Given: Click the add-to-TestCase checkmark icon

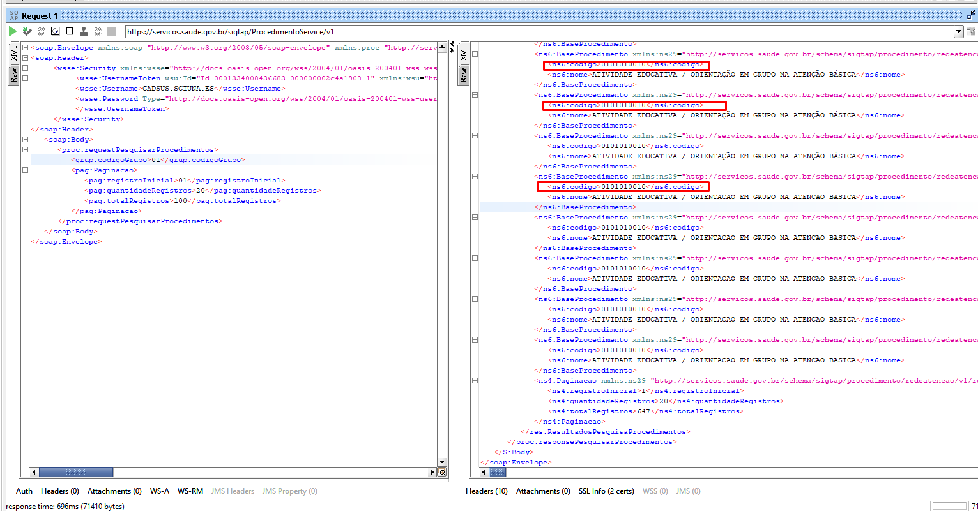Looking at the screenshot, I should click(27, 31).
